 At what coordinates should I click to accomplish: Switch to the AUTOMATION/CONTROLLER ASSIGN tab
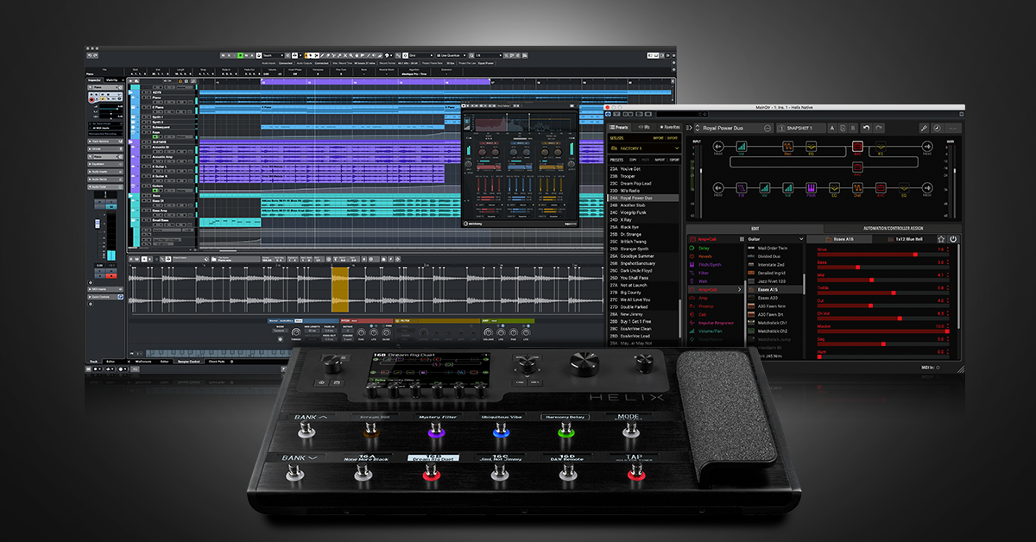tap(893, 229)
